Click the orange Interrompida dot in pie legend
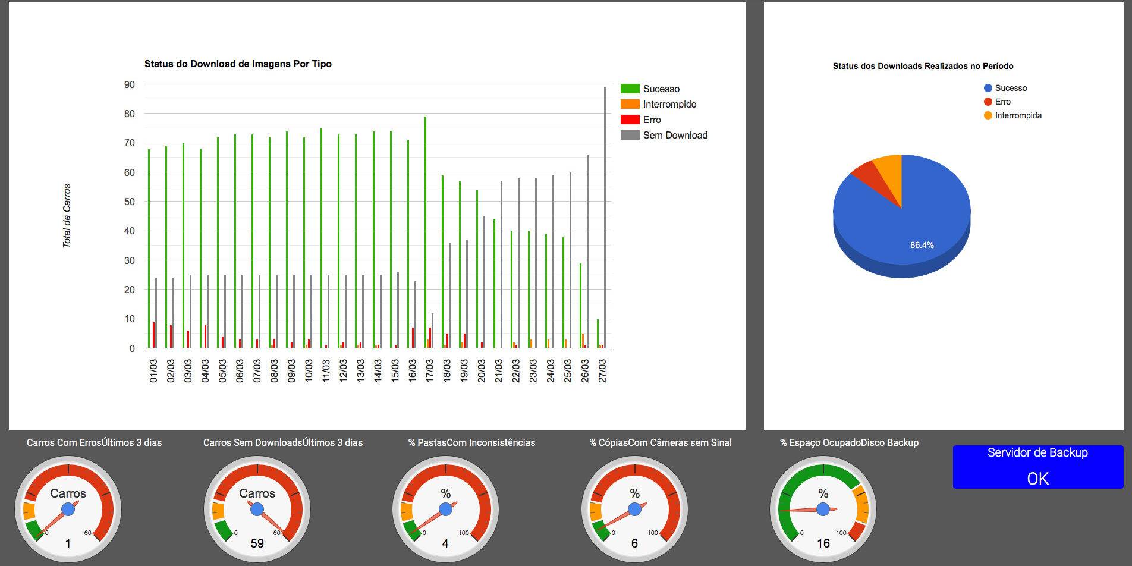Viewport: 1132px width, 566px height. pos(988,115)
